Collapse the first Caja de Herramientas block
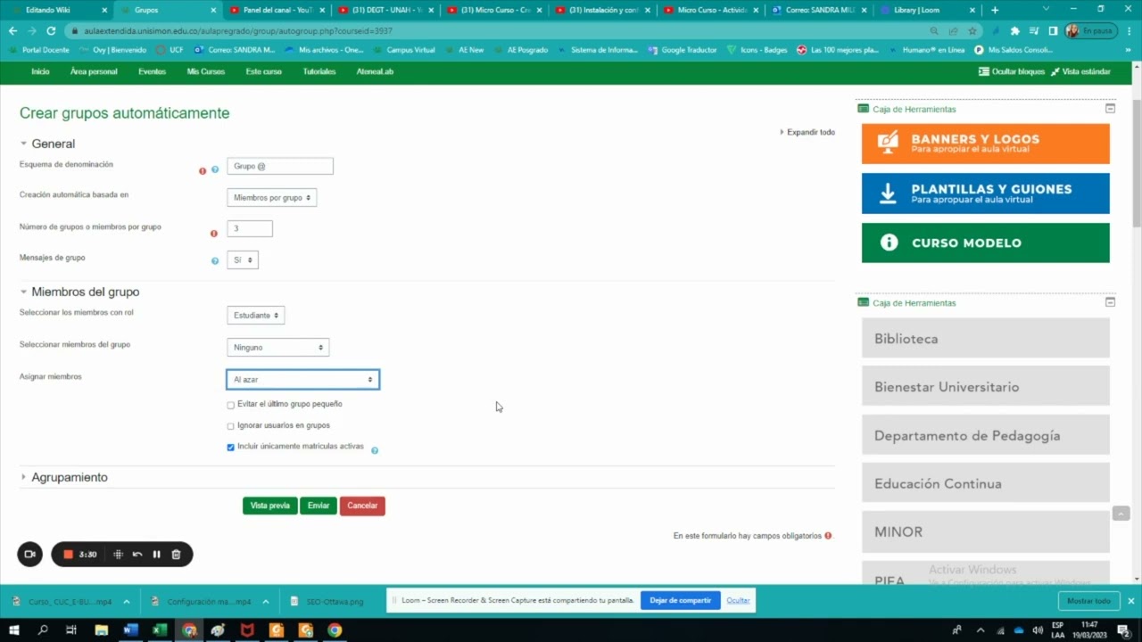This screenshot has width=1142, height=642. pyautogui.click(x=1110, y=109)
